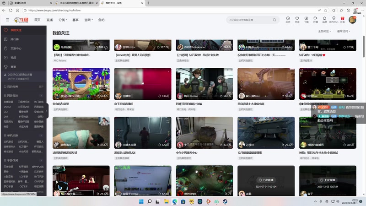The height and width of the screenshot is (206, 366).
Task: Open the user avatar in header
Action: click(352, 20)
